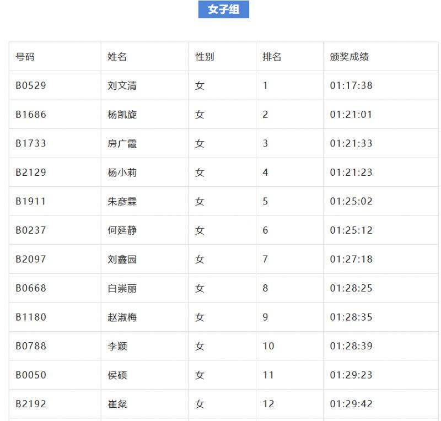Click the 排名 column header to sort
The image size is (441, 421).
coord(271,57)
